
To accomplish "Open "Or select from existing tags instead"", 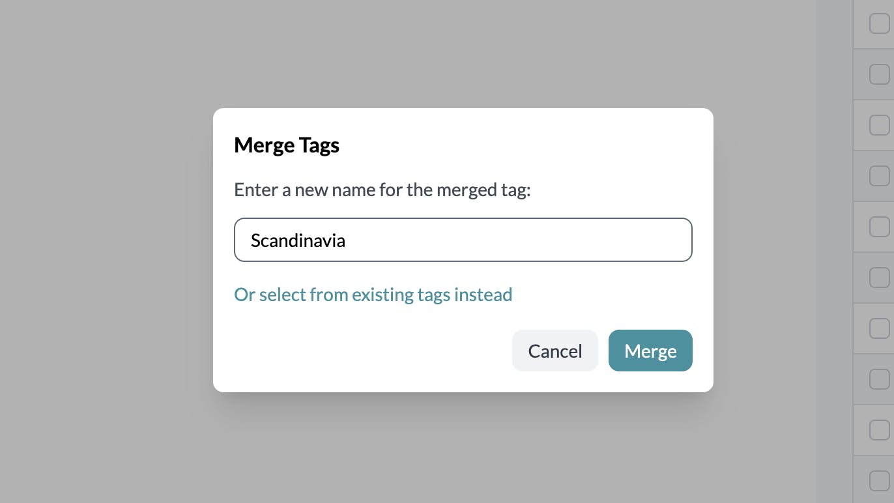I will [x=373, y=295].
